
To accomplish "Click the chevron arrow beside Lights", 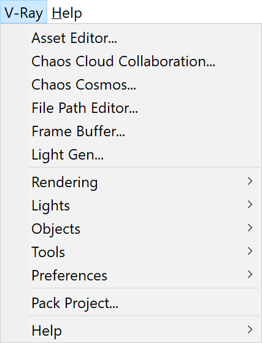I will click(250, 204).
